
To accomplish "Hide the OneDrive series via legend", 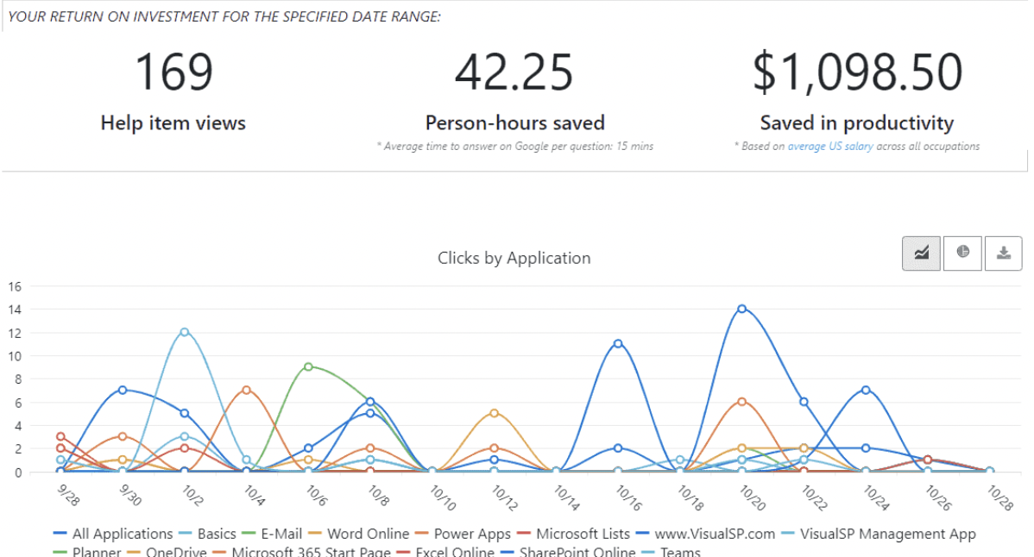I will click(175, 552).
